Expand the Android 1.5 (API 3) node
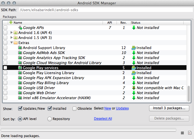Screen dimensions: 194x139 coord(11,38)
